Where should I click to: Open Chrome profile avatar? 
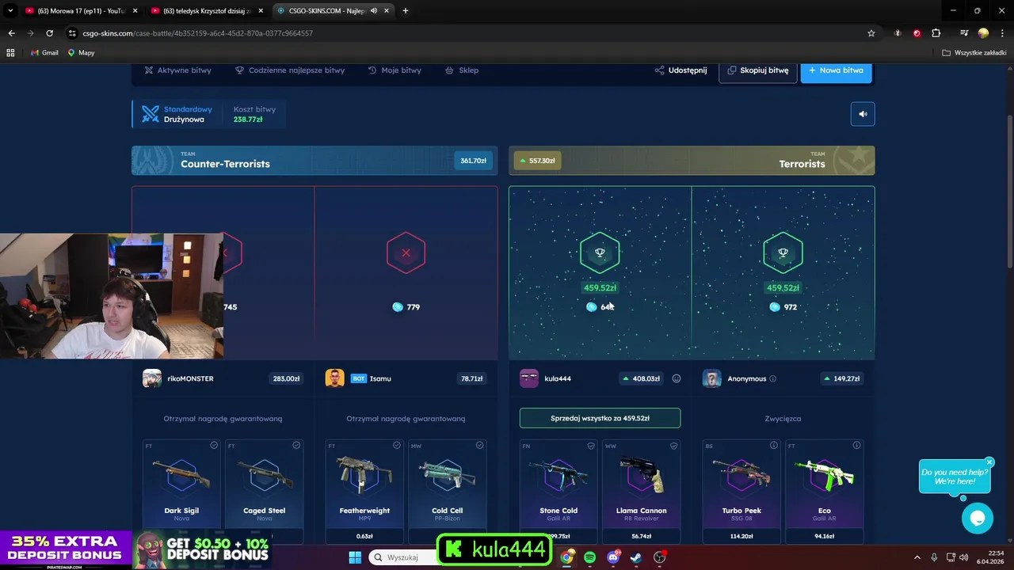point(983,33)
